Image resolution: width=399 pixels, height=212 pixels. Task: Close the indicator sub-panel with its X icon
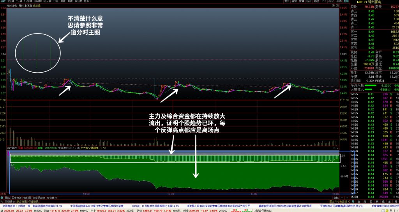pyautogui.click(x=337, y=148)
